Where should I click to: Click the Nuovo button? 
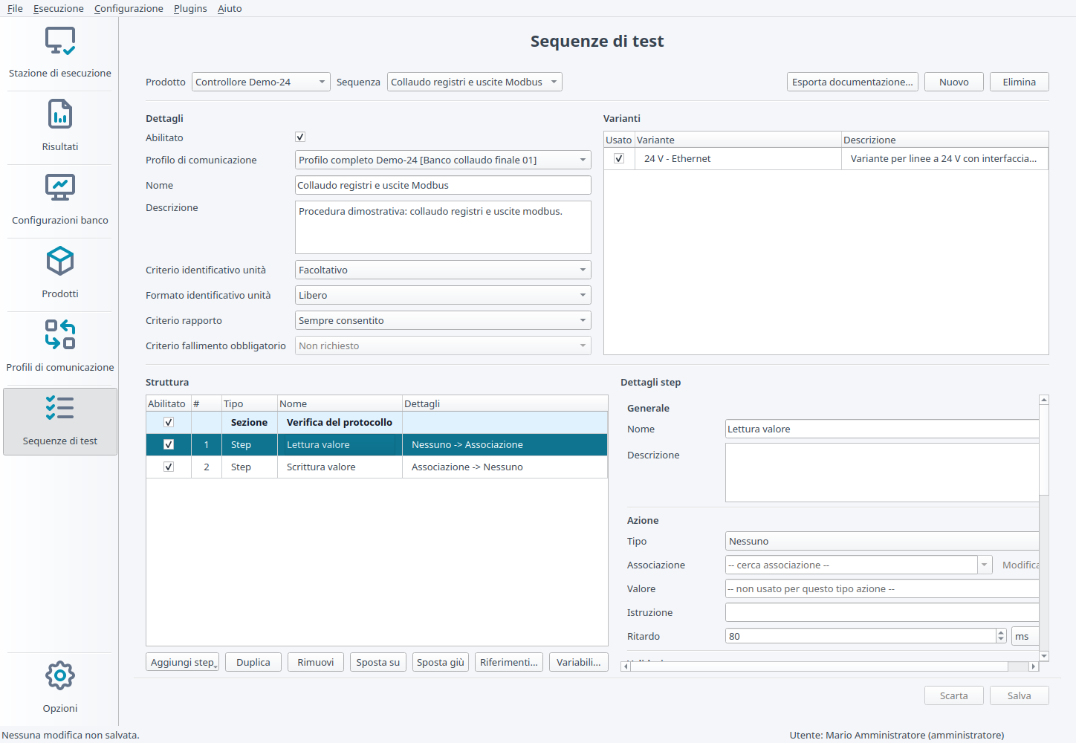pos(954,82)
